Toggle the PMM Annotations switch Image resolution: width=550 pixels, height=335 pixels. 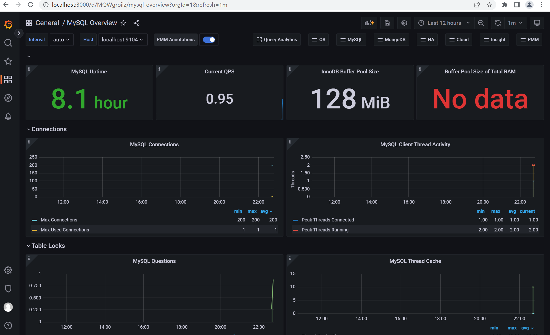point(209,40)
